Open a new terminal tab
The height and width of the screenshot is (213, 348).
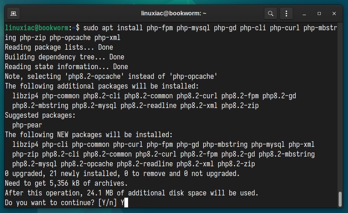click(x=13, y=13)
